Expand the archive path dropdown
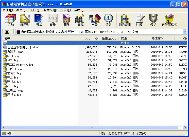 click(x=184, y=32)
